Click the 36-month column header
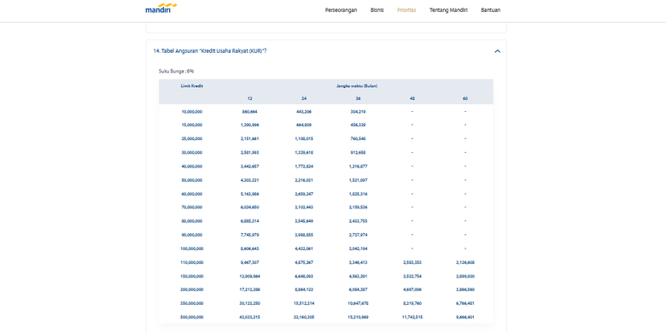 pyautogui.click(x=359, y=98)
